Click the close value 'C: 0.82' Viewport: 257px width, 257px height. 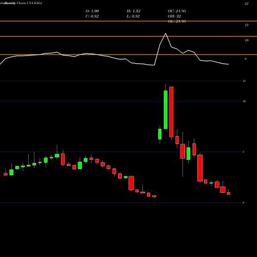[x=92, y=16]
